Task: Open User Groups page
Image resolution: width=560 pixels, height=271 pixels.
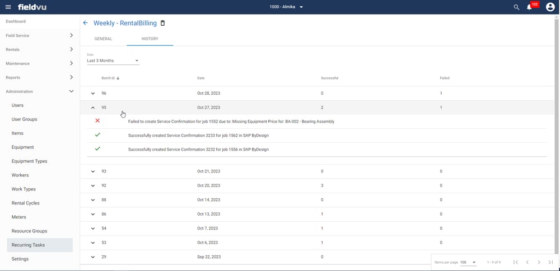Action: [x=24, y=119]
